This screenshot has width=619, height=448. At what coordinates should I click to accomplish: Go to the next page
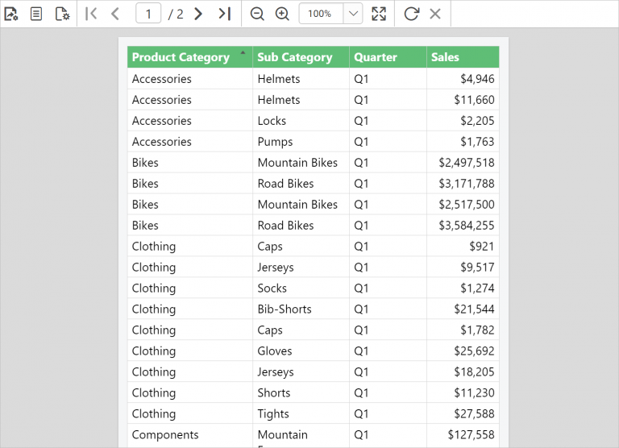click(198, 14)
